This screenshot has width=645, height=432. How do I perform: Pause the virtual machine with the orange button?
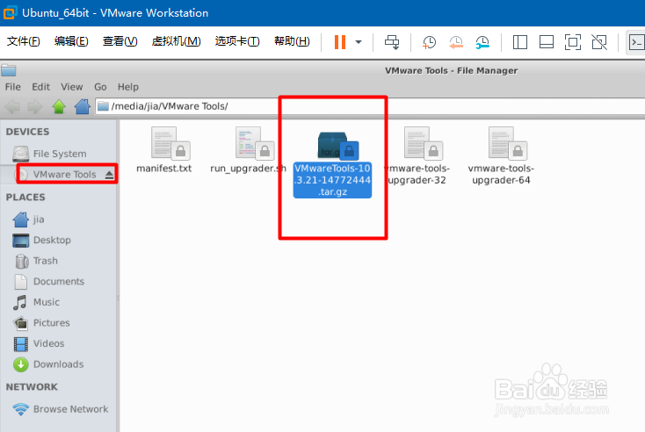tap(340, 42)
